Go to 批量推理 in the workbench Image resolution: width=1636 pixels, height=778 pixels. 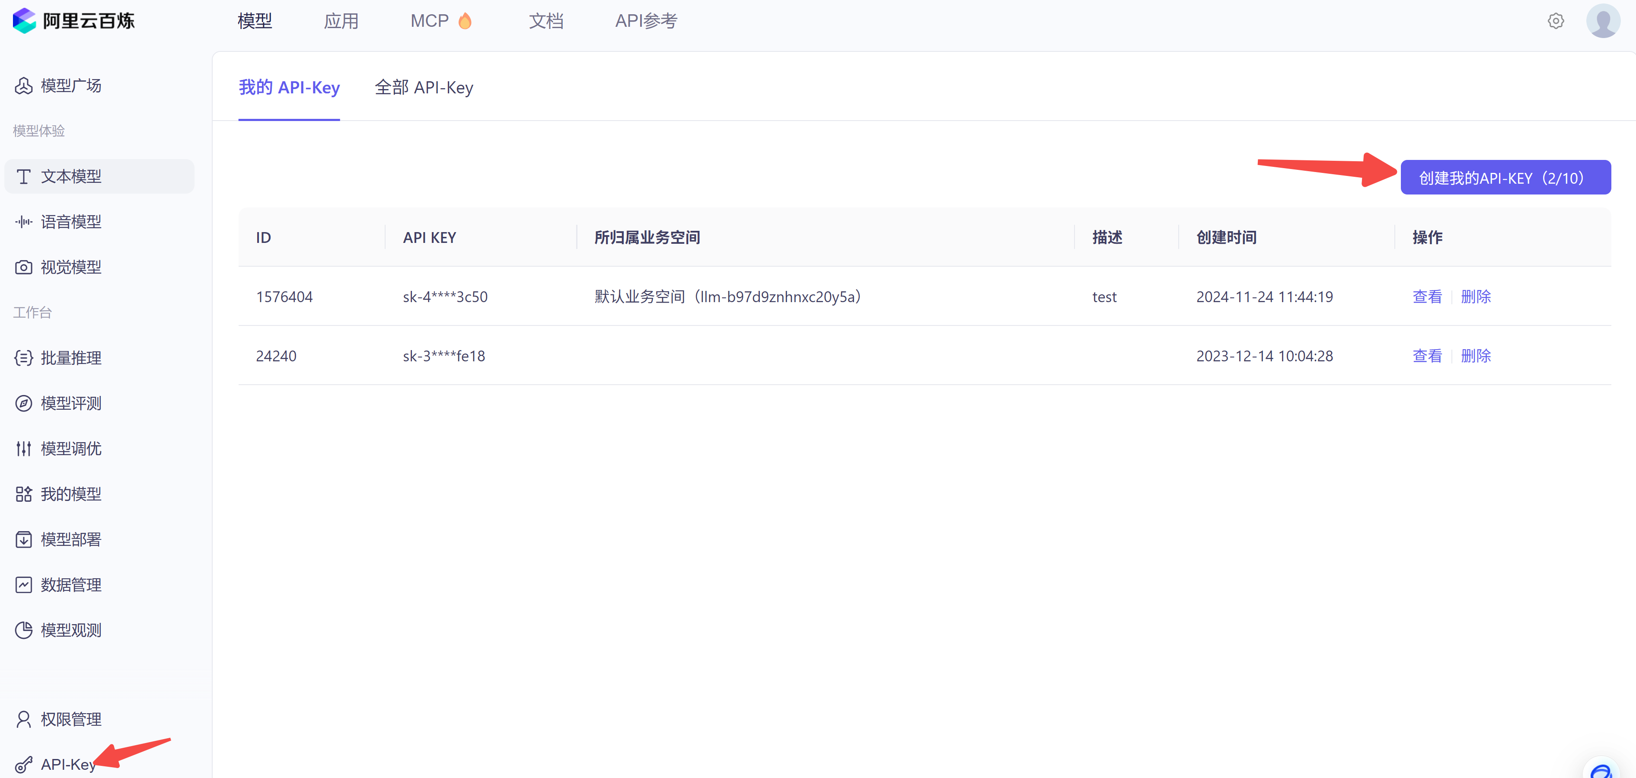(70, 358)
